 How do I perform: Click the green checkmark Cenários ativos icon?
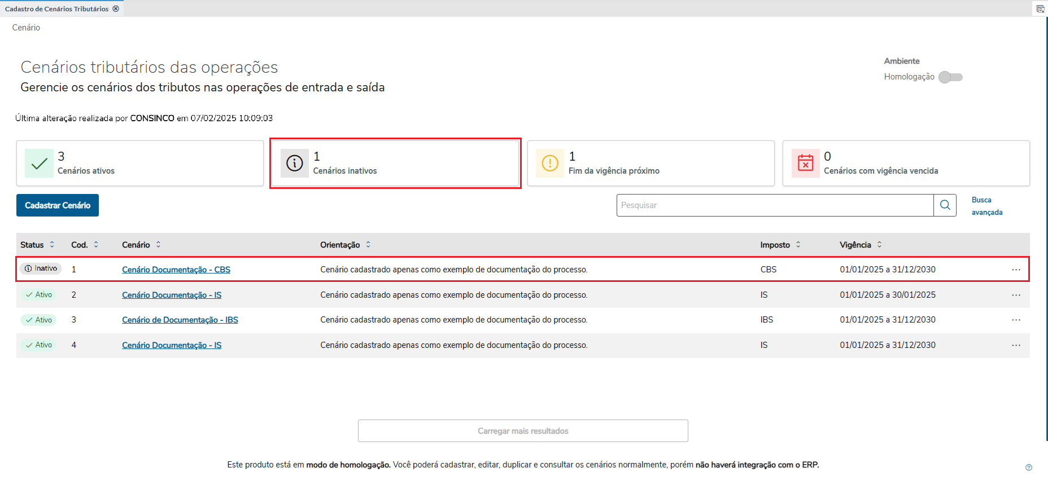39,164
